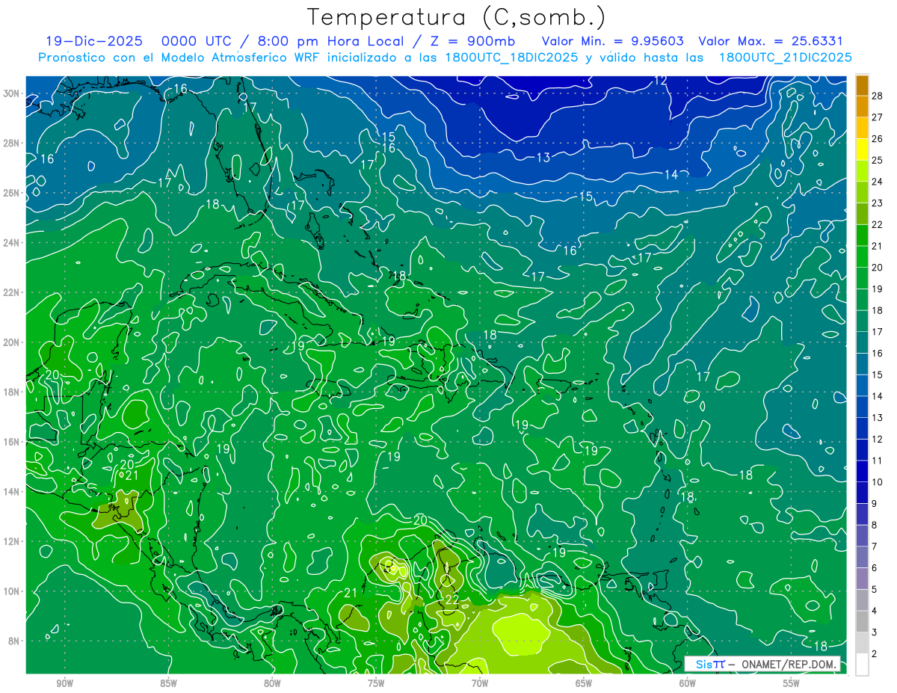Click the "Valor Max. = 25.6331" text
Image resolution: width=897 pixels, height=693 pixels.
(771, 42)
